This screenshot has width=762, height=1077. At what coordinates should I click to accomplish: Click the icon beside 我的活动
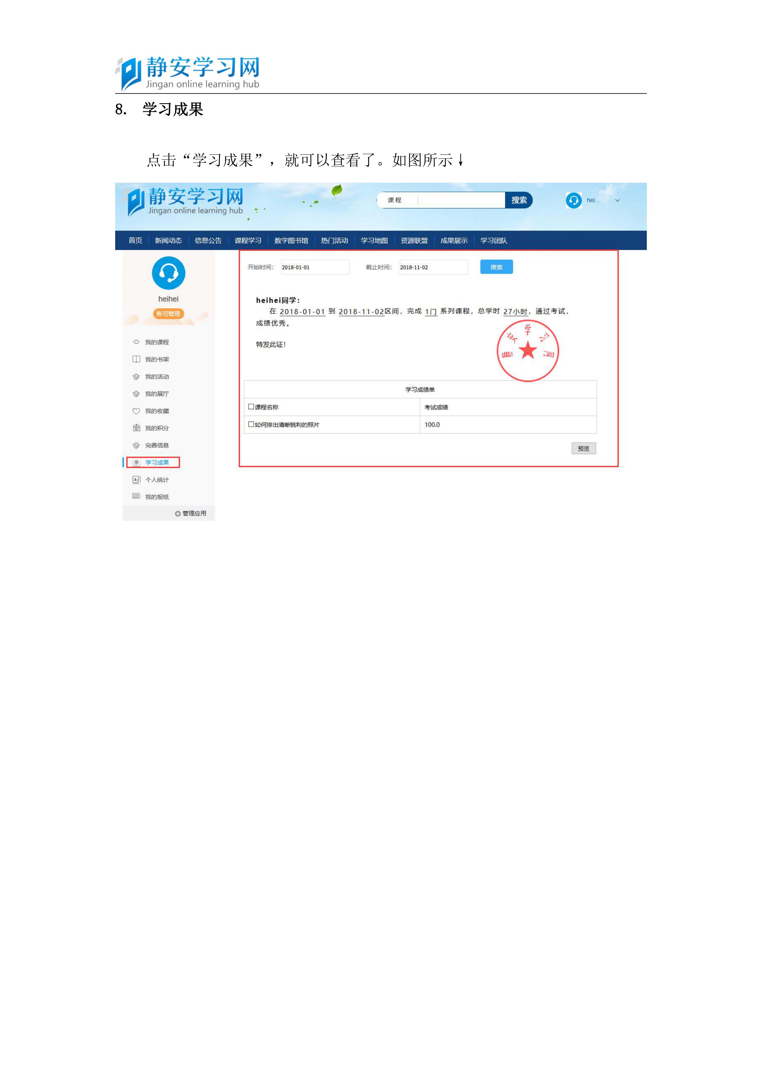click(136, 377)
